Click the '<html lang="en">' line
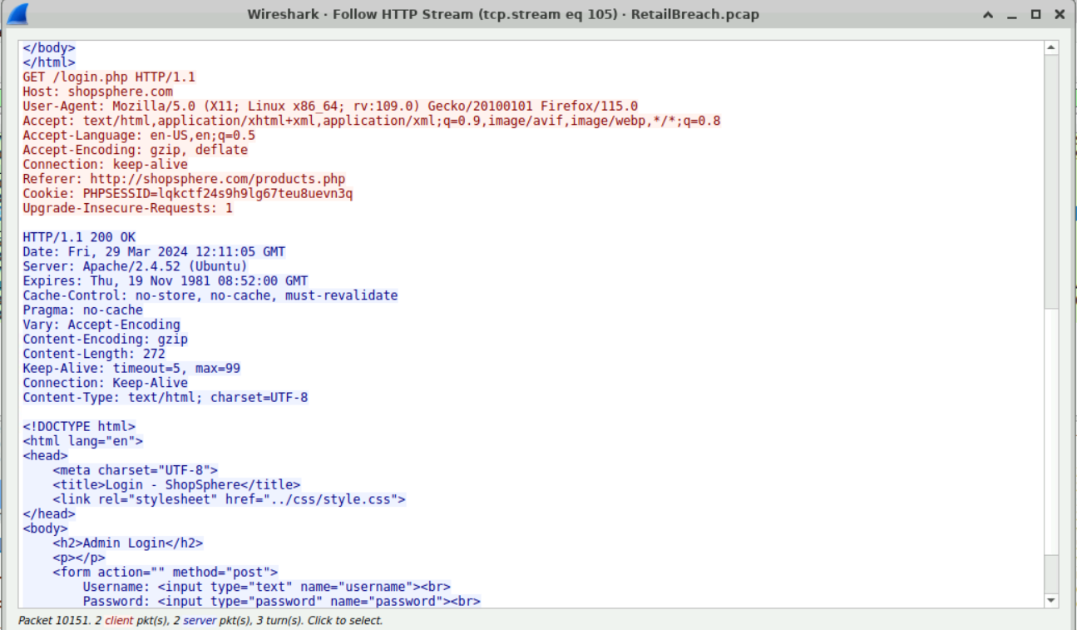Viewport: 1077px width, 630px height. pos(82,441)
